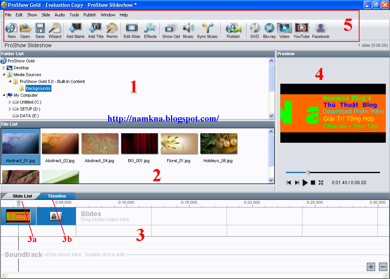Screen dimensions: 390x279
Task: Choose Blu-ray output icon
Action: pyautogui.click(x=269, y=30)
